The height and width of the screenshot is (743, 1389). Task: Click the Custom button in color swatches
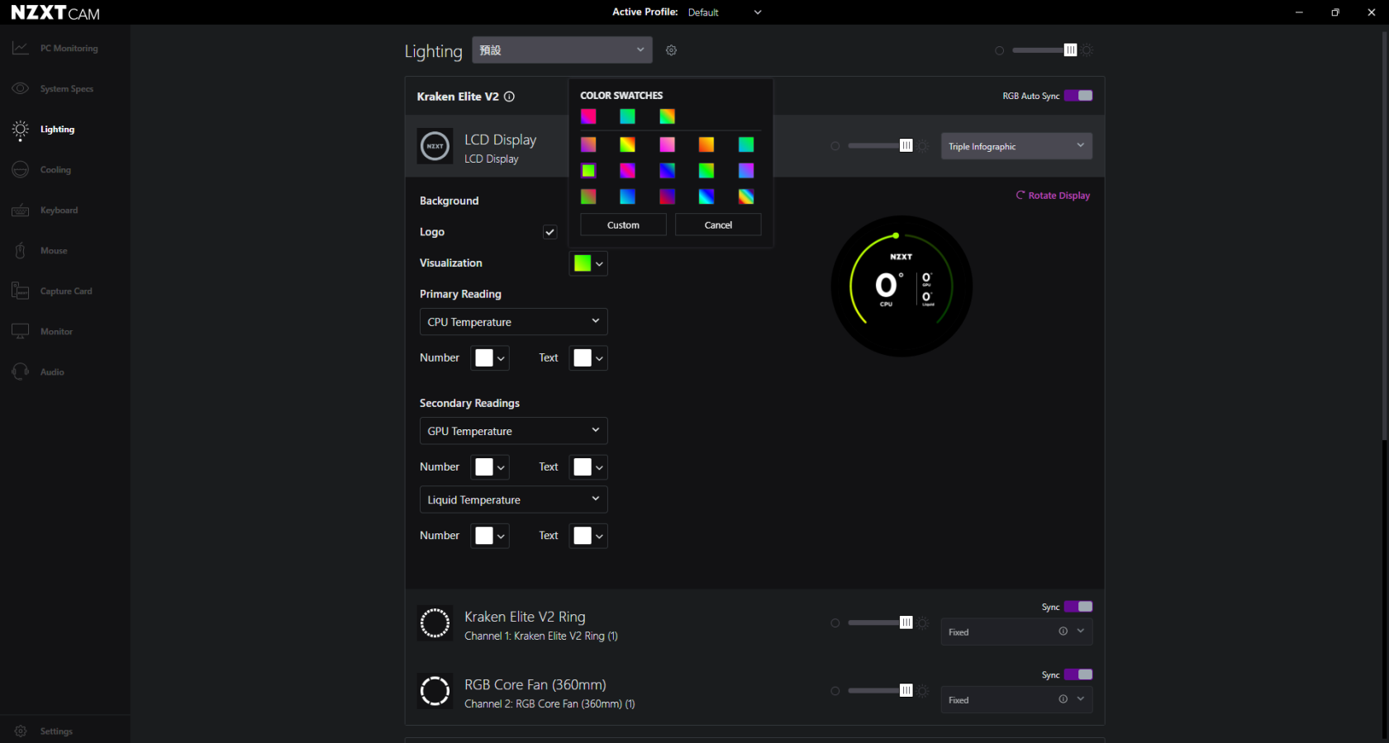[x=623, y=225]
